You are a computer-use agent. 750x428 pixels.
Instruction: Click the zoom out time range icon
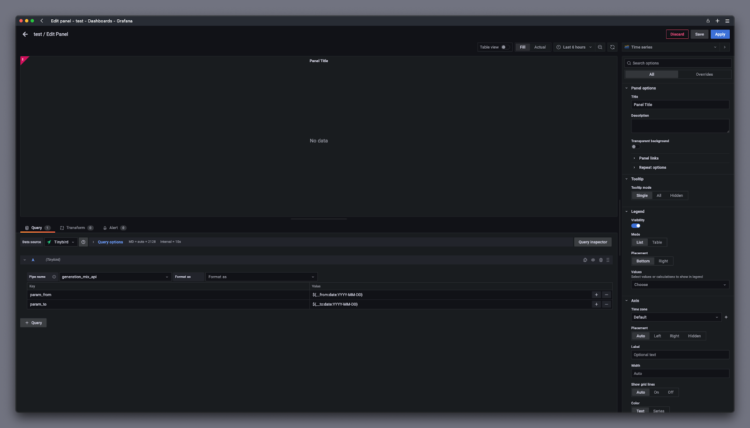point(600,47)
